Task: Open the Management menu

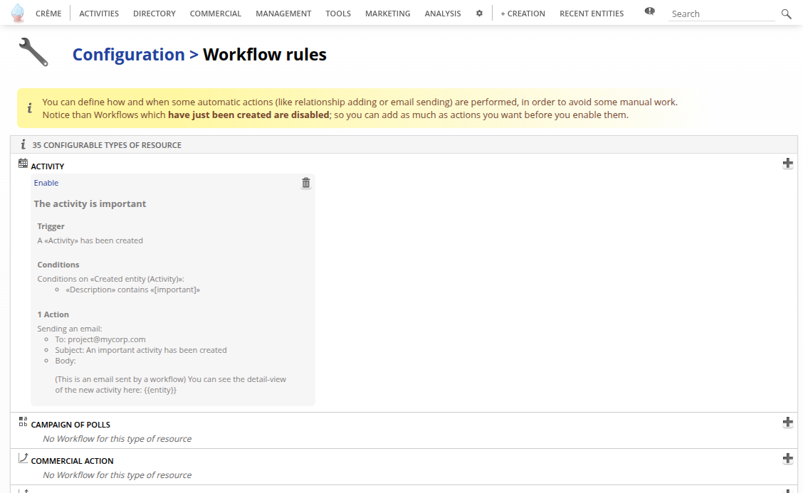Action: tap(283, 14)
